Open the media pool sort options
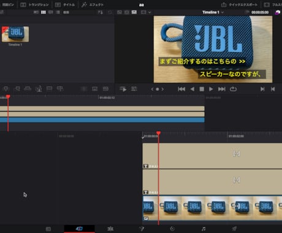Viewport: 282px width, 233px height. point(101,12)
